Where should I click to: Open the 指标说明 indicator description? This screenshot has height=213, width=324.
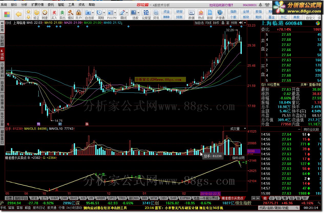pyautogui.click(x=238, y=158)
